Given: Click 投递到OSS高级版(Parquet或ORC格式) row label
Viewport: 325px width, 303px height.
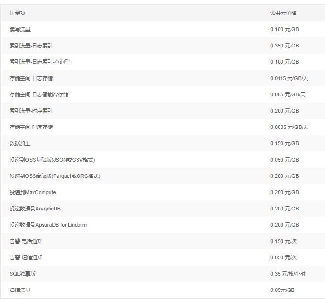Looking at the screenshot, I should (55, 176).
